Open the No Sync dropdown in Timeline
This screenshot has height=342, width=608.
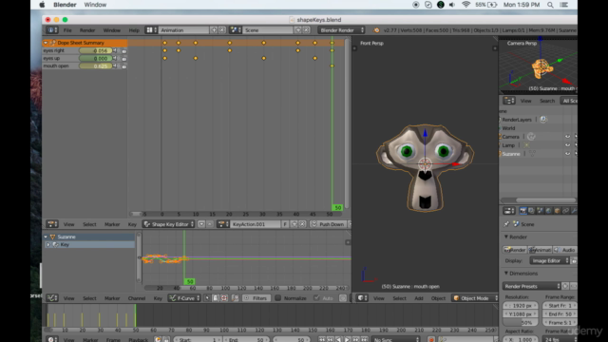point(395,340)
